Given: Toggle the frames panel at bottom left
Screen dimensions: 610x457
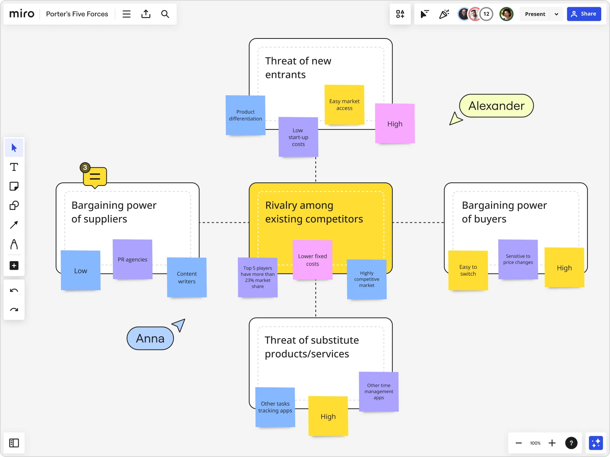Looking at the screenshot, I should pyautogui.click(x=14, y=443).
